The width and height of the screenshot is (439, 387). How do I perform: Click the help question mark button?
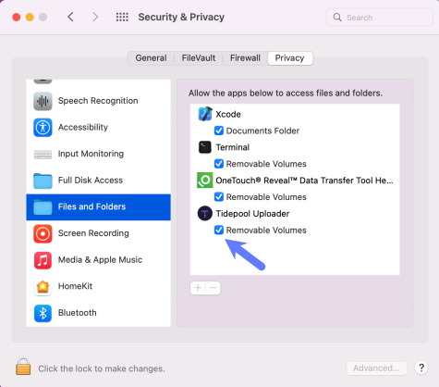pyautogui.click(x=421, y=368)
